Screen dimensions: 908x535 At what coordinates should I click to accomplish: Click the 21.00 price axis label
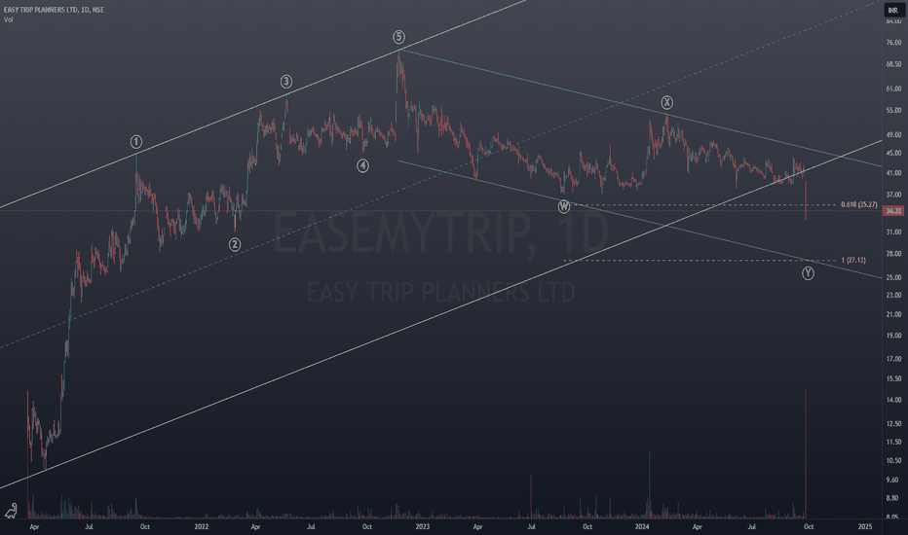[893, 314]
